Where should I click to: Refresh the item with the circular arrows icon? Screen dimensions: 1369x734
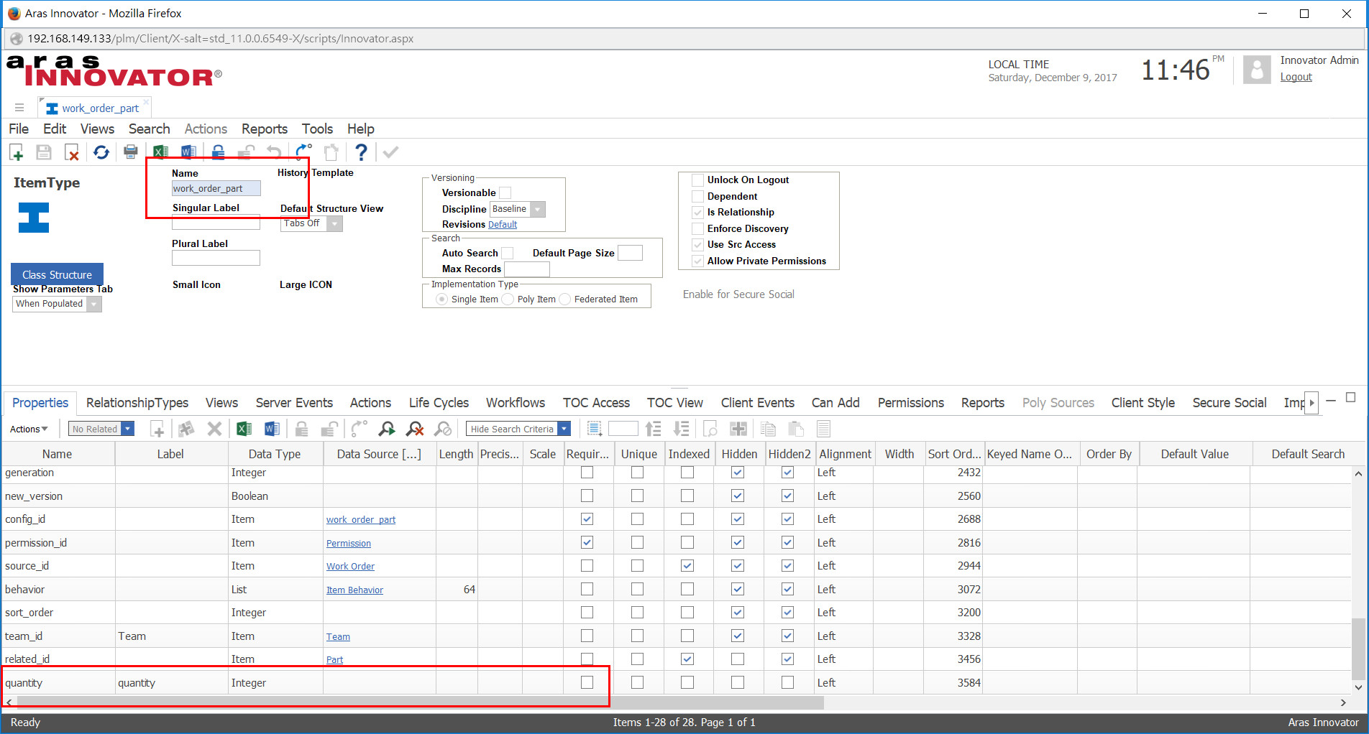pyautogui.click(x=101, y=152)
